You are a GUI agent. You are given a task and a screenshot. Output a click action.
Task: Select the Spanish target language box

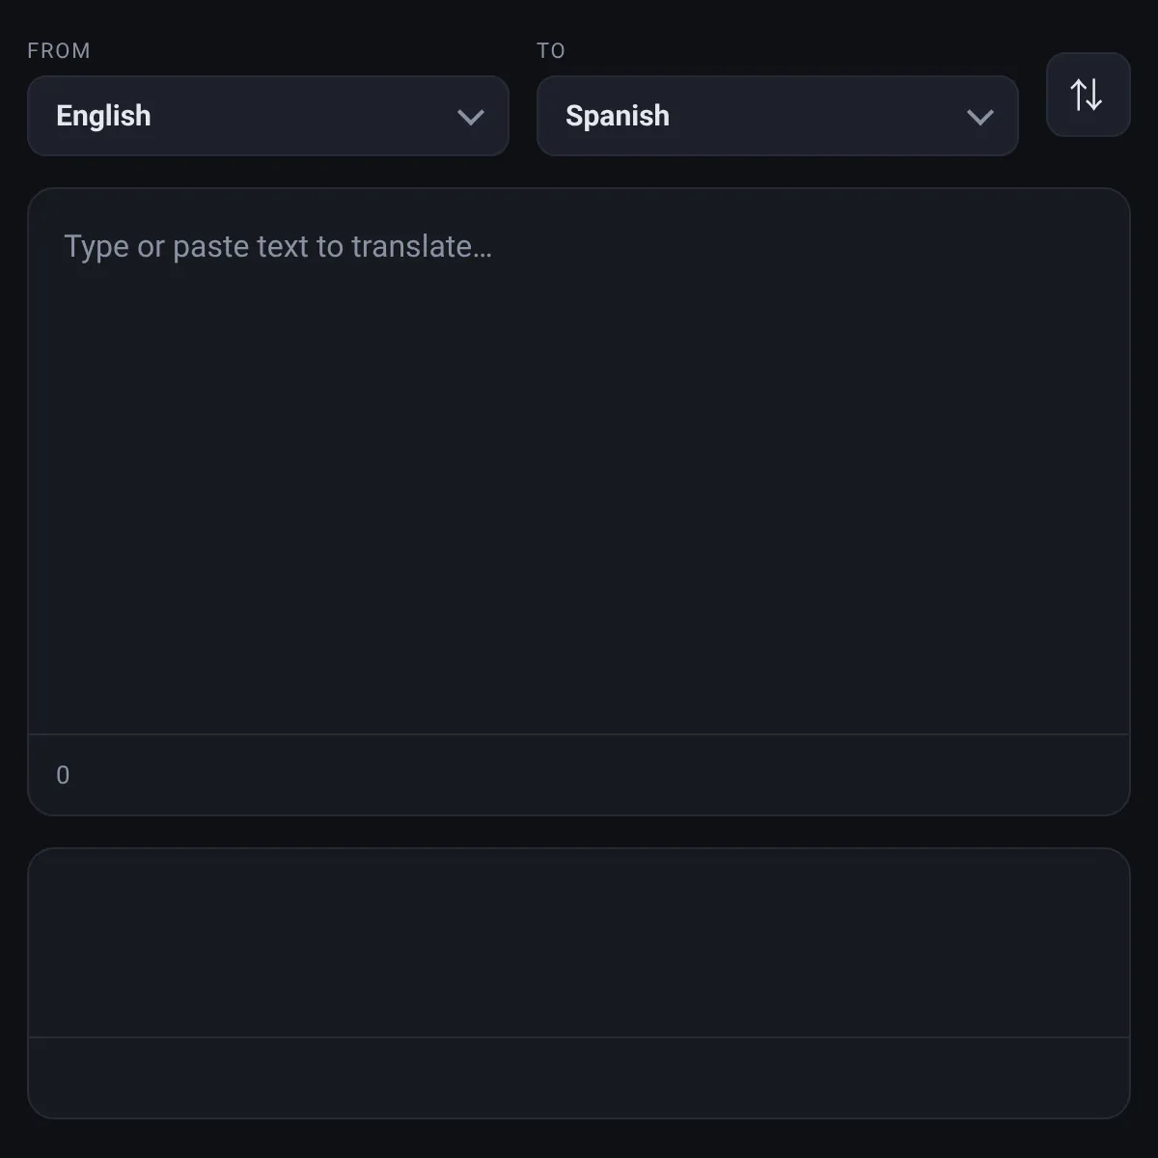tap(778, 116)
